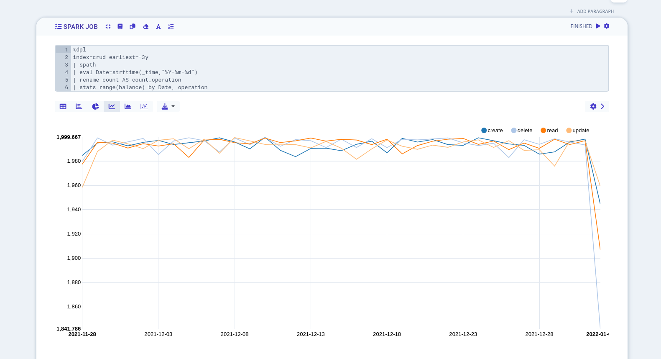Click x-axis label 2021-12-03
Viewport: 661px width, 359px height.
click(158, 334)
